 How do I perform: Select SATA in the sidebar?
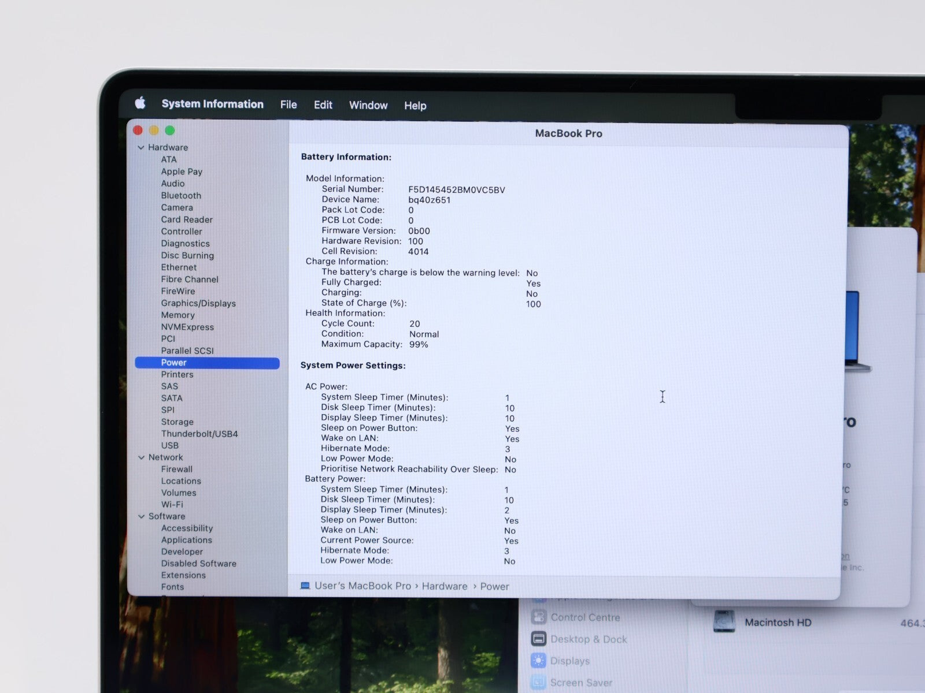click(x=172, y=398)
